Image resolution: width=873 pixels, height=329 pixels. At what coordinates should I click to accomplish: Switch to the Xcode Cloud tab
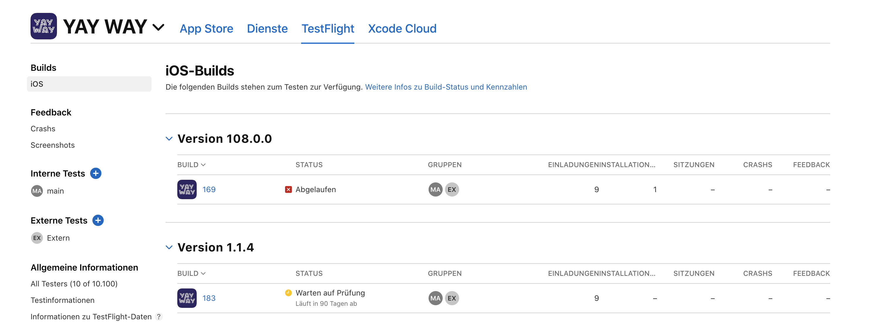(x=402, y=28)
